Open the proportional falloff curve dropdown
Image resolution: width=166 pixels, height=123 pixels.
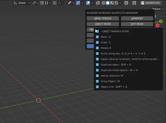pos(60,3)
